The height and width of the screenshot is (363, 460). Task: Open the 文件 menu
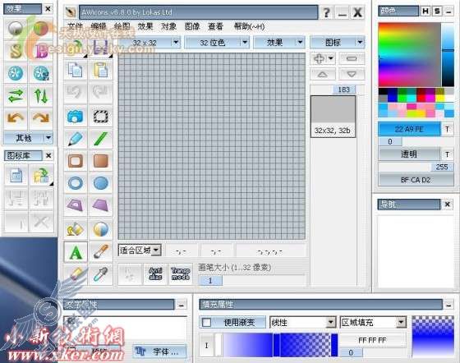pos(75,26)
